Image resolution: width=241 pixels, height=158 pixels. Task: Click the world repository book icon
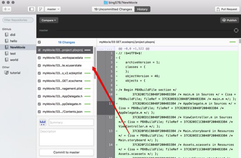pyautogui.click(x=6, y=60)
